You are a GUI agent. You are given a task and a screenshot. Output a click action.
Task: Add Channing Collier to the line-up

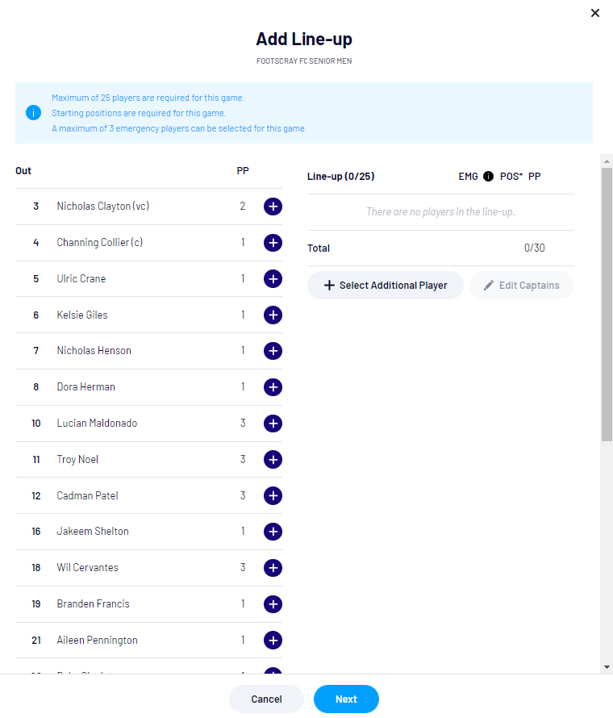tap(273, 243)
